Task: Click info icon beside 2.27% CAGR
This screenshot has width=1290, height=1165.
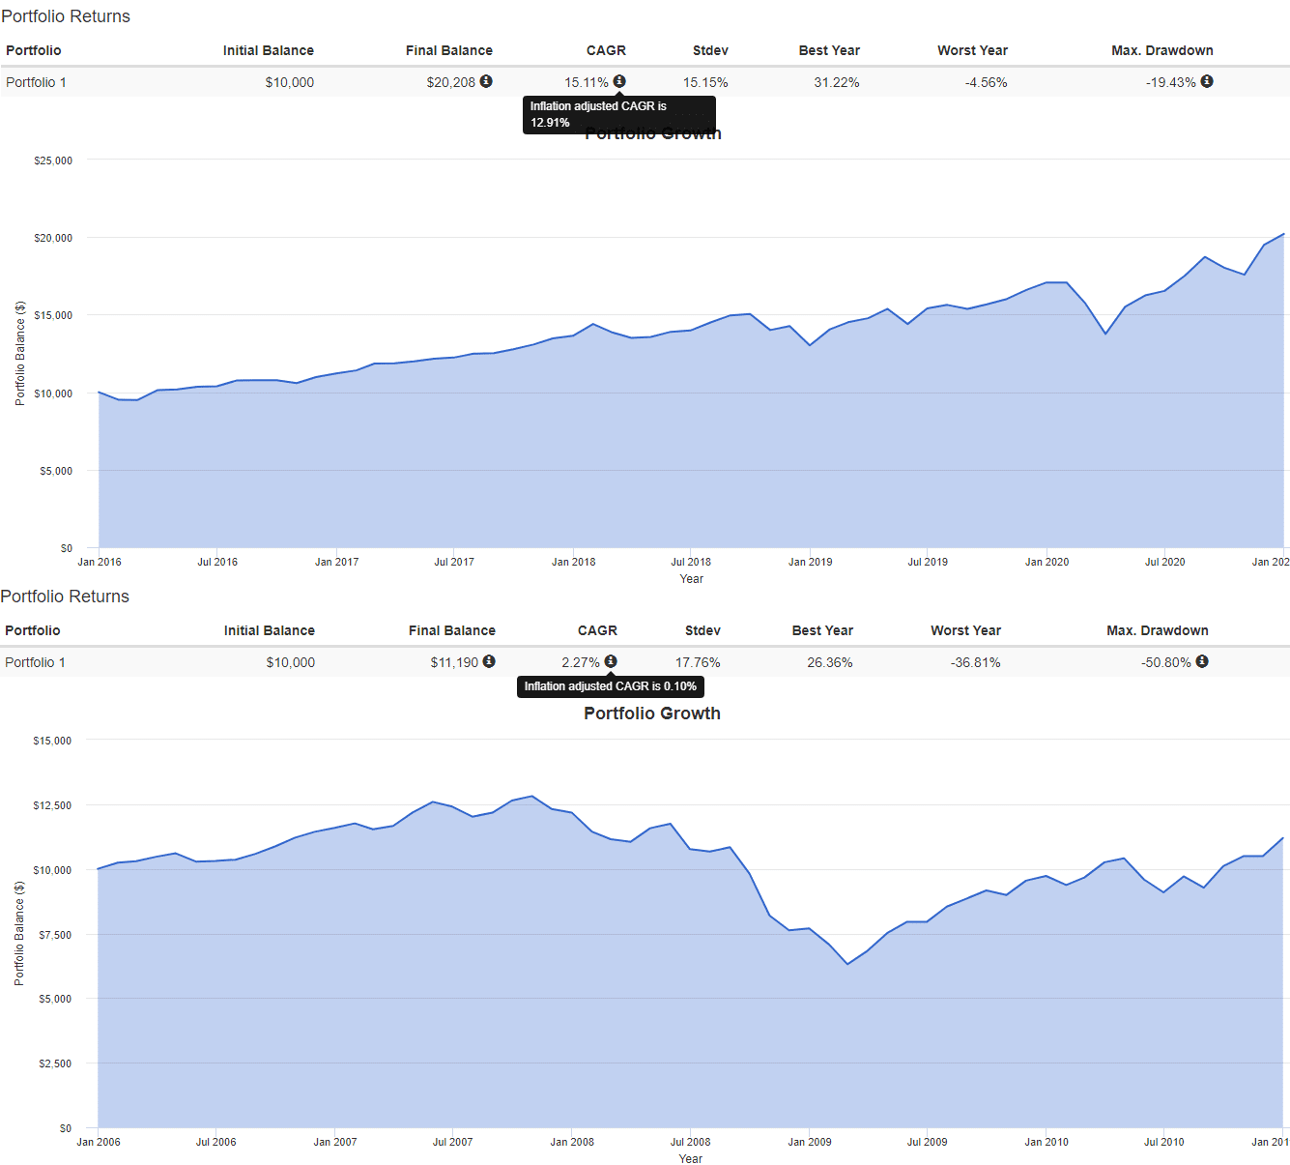Action: [x=611, y=661]
